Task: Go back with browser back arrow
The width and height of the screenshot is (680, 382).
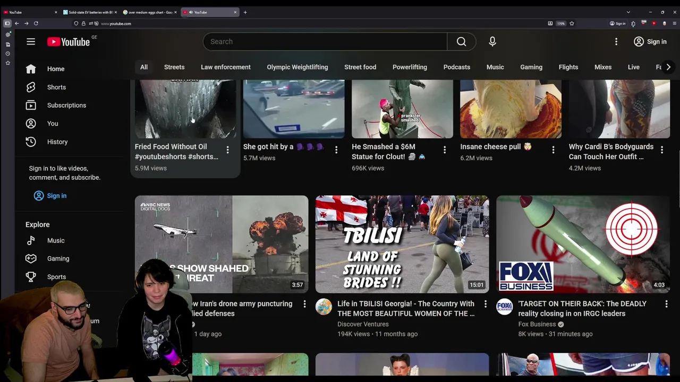Action: coord(17,23)
